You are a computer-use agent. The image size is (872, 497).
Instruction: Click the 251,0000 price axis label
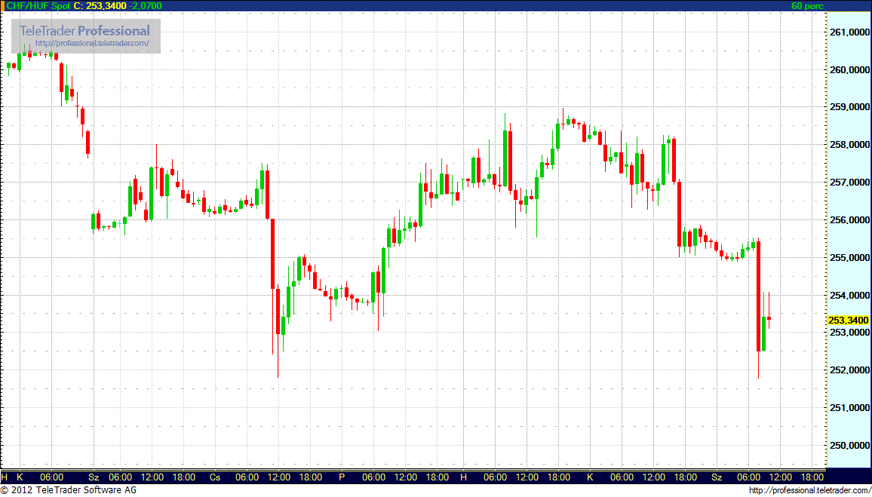click(849, 408)
